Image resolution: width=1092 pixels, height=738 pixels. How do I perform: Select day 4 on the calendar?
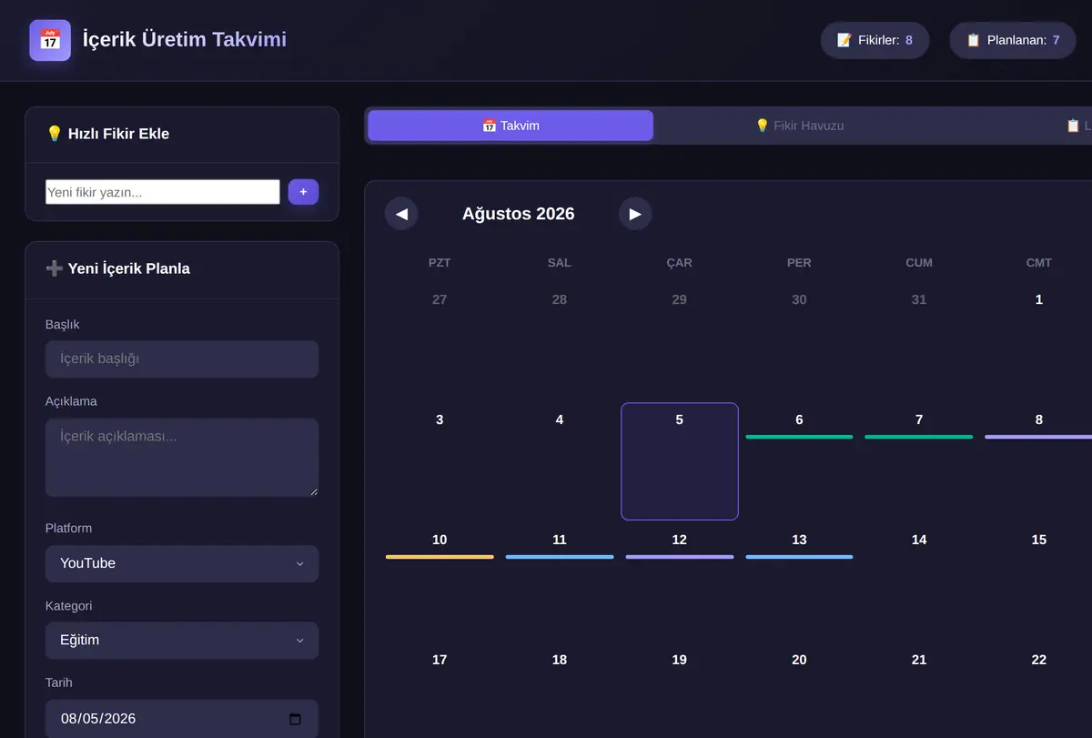click(560, 461)
